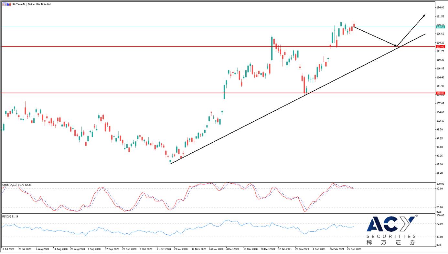448x254 pixels.
Task: Click the 94.80 price scale label
Action: click(440, 147)
